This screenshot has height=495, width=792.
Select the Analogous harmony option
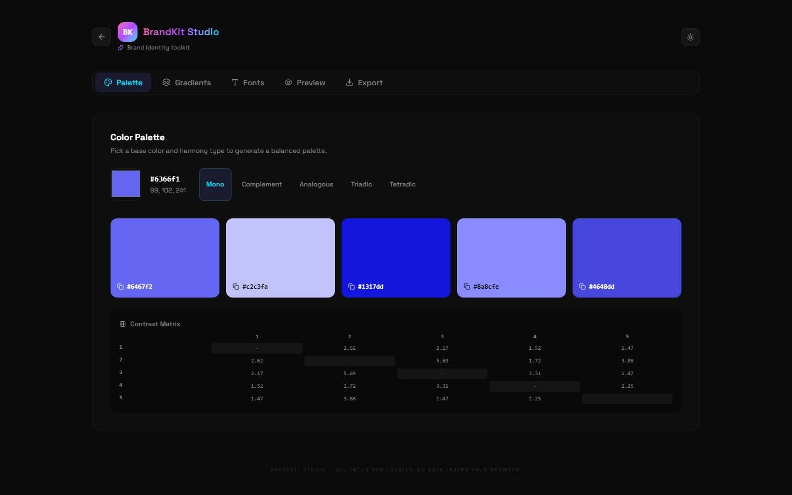(x=316, y=184)
